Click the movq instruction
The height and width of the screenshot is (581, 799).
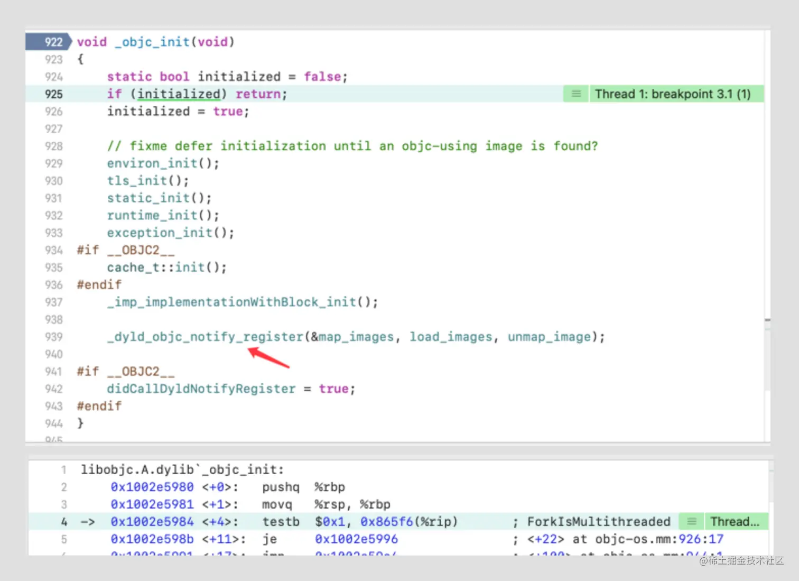[277, 504]
